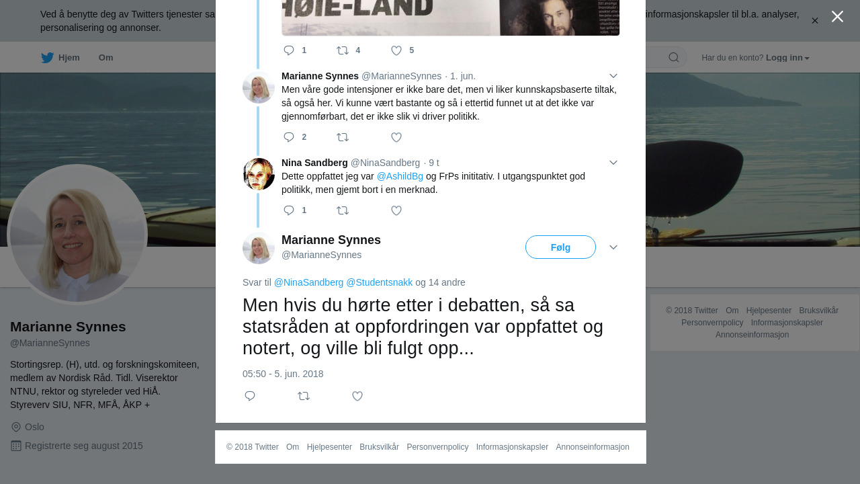
Task: Expand more options beside Følg button
Action: [x=613, y=247]
